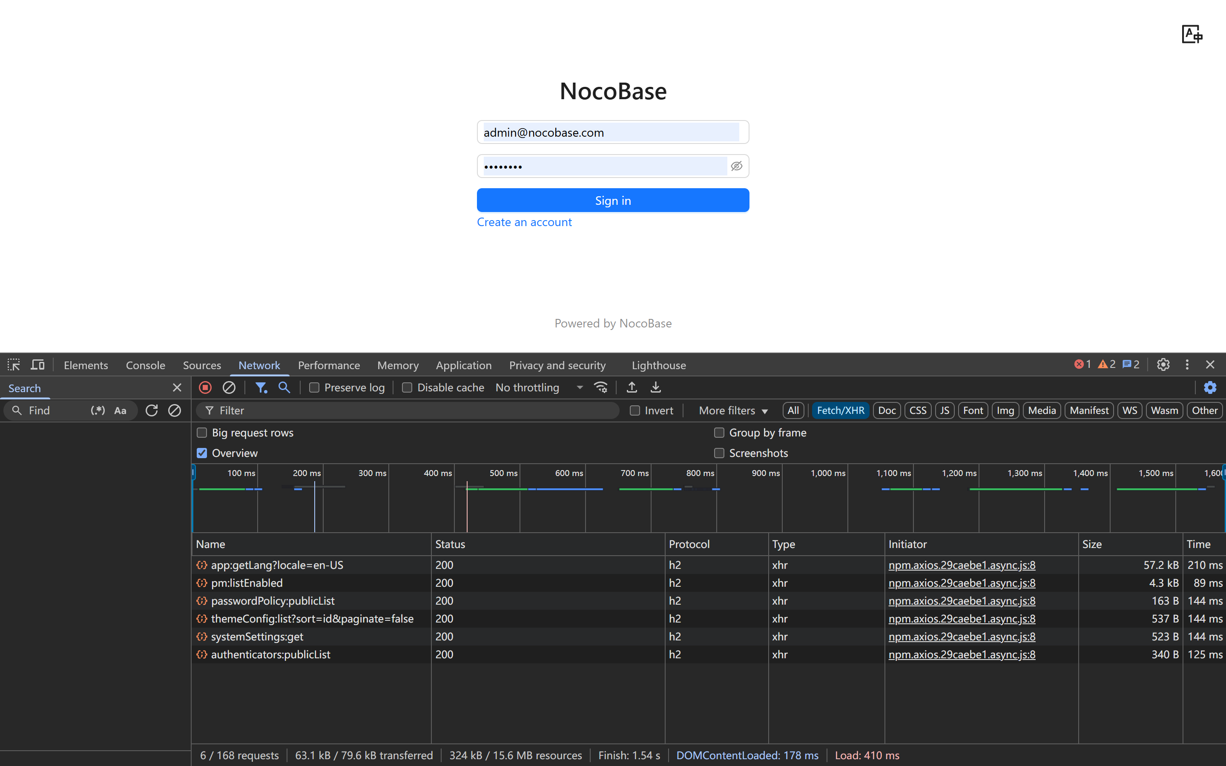Viewport: 1226px width, 766px height.
Task: Open network conditions wifi icon
Action: tap(601, 387)
